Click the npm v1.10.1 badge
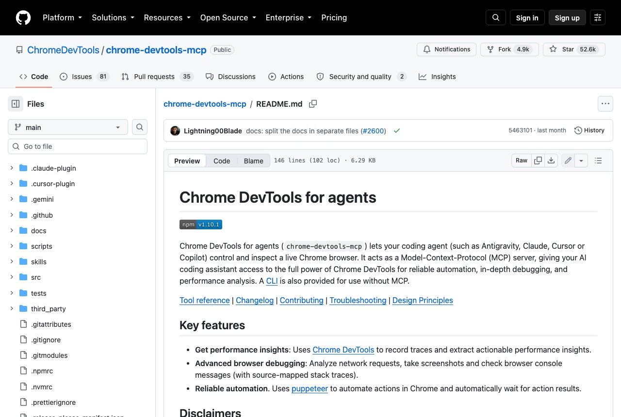This screenshot has width=621, height=417. (x=201, y=225)
